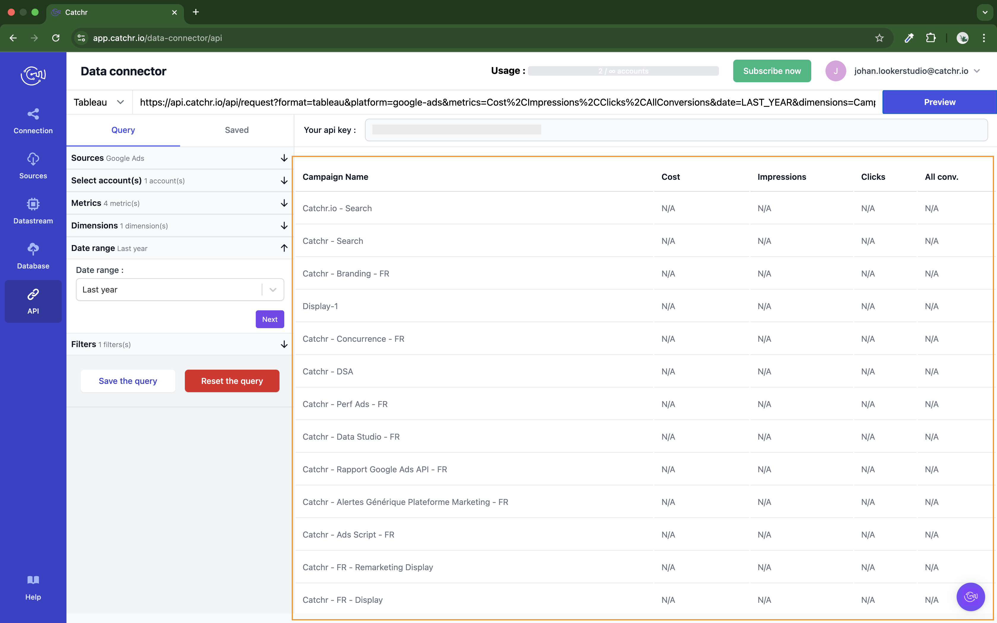
Task: Open the chat widget bubble
Action: 971,597
